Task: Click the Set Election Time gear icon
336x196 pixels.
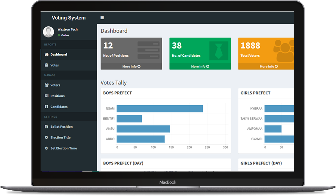Action: (46, 148)
